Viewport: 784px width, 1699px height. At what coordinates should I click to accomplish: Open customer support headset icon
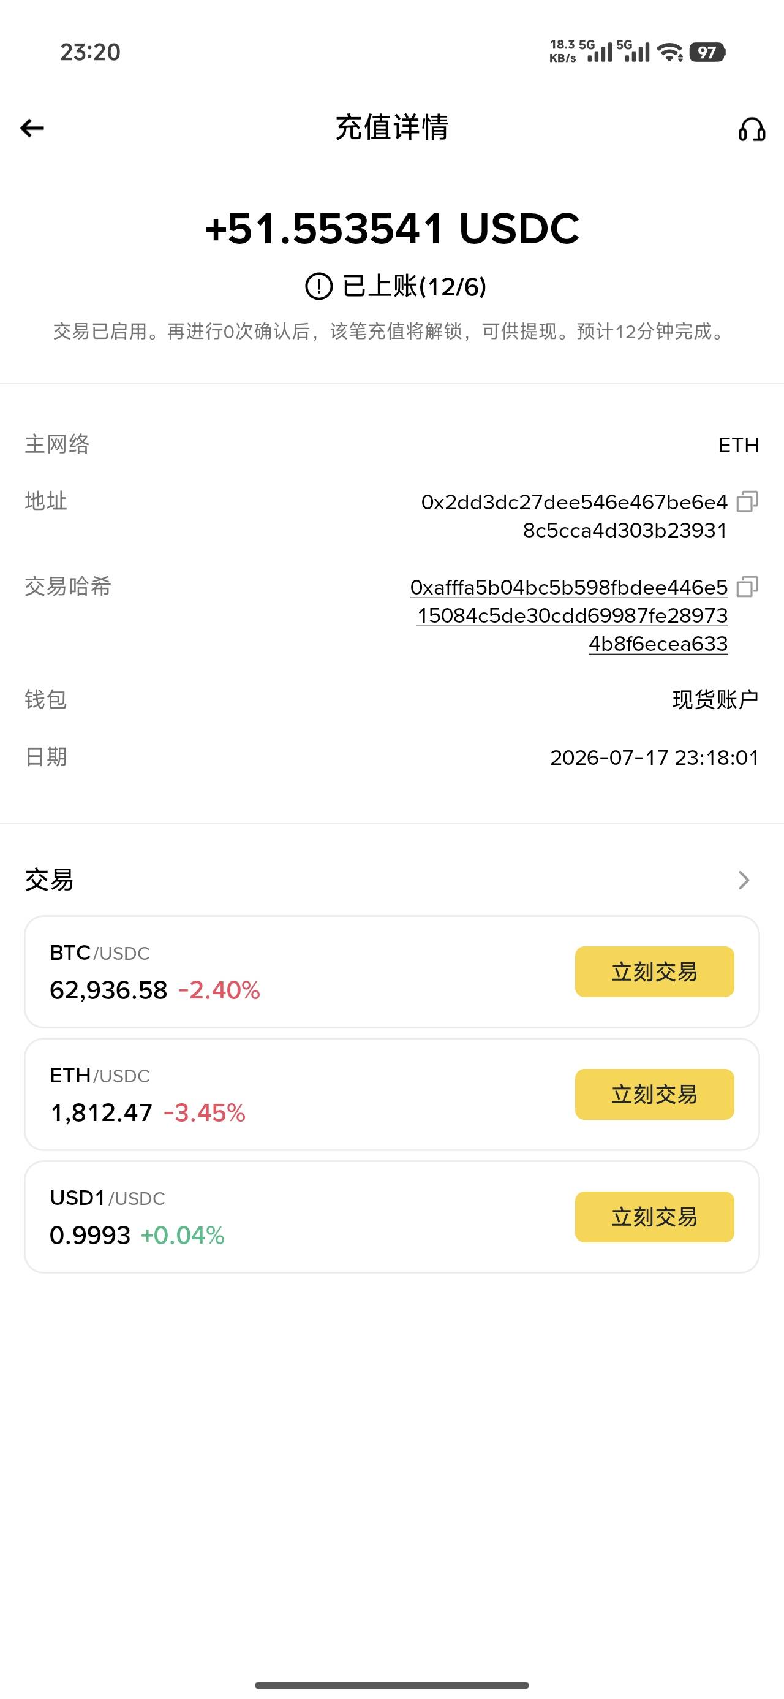751,129
